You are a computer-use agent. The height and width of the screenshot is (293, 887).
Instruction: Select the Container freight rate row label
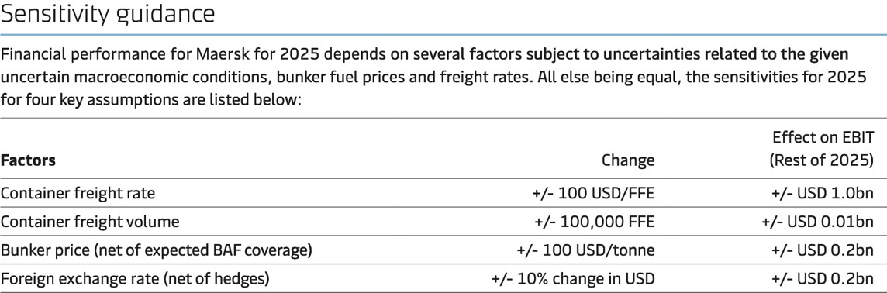[78, 194]
